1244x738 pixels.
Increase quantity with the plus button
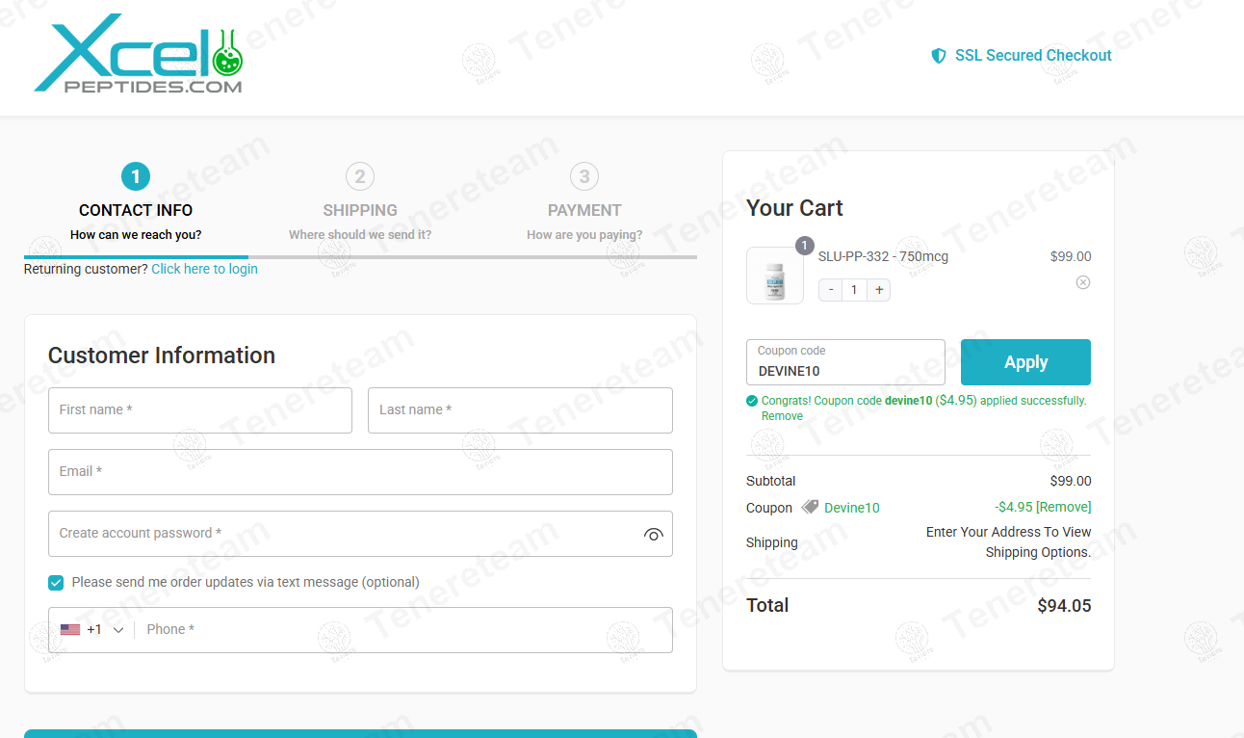(879, 290)
